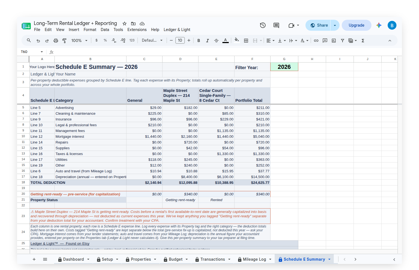
Task: Increase the font size
Action: tap(189, 40)
